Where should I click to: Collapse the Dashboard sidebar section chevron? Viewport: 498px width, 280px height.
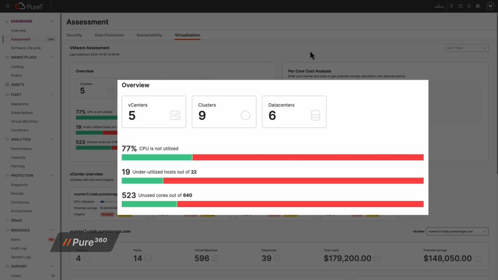[52, 21]
